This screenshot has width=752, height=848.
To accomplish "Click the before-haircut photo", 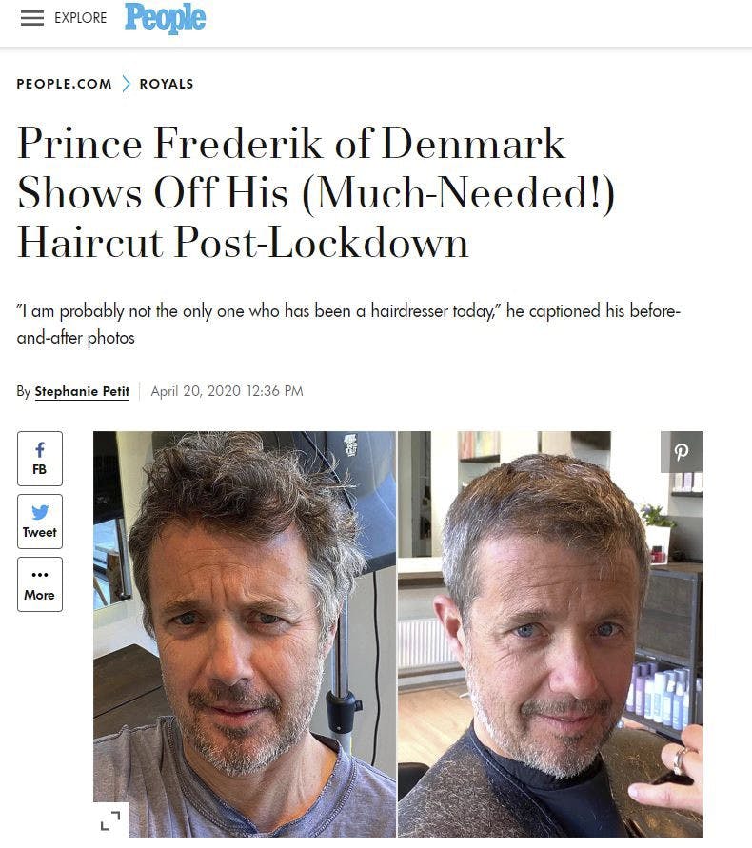I will [245, 634].
